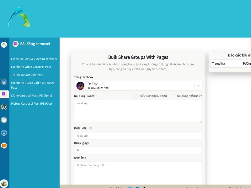Expand the Trang Facebook dropdown arrow
The image size is (251, 188).
click(198, 86)
